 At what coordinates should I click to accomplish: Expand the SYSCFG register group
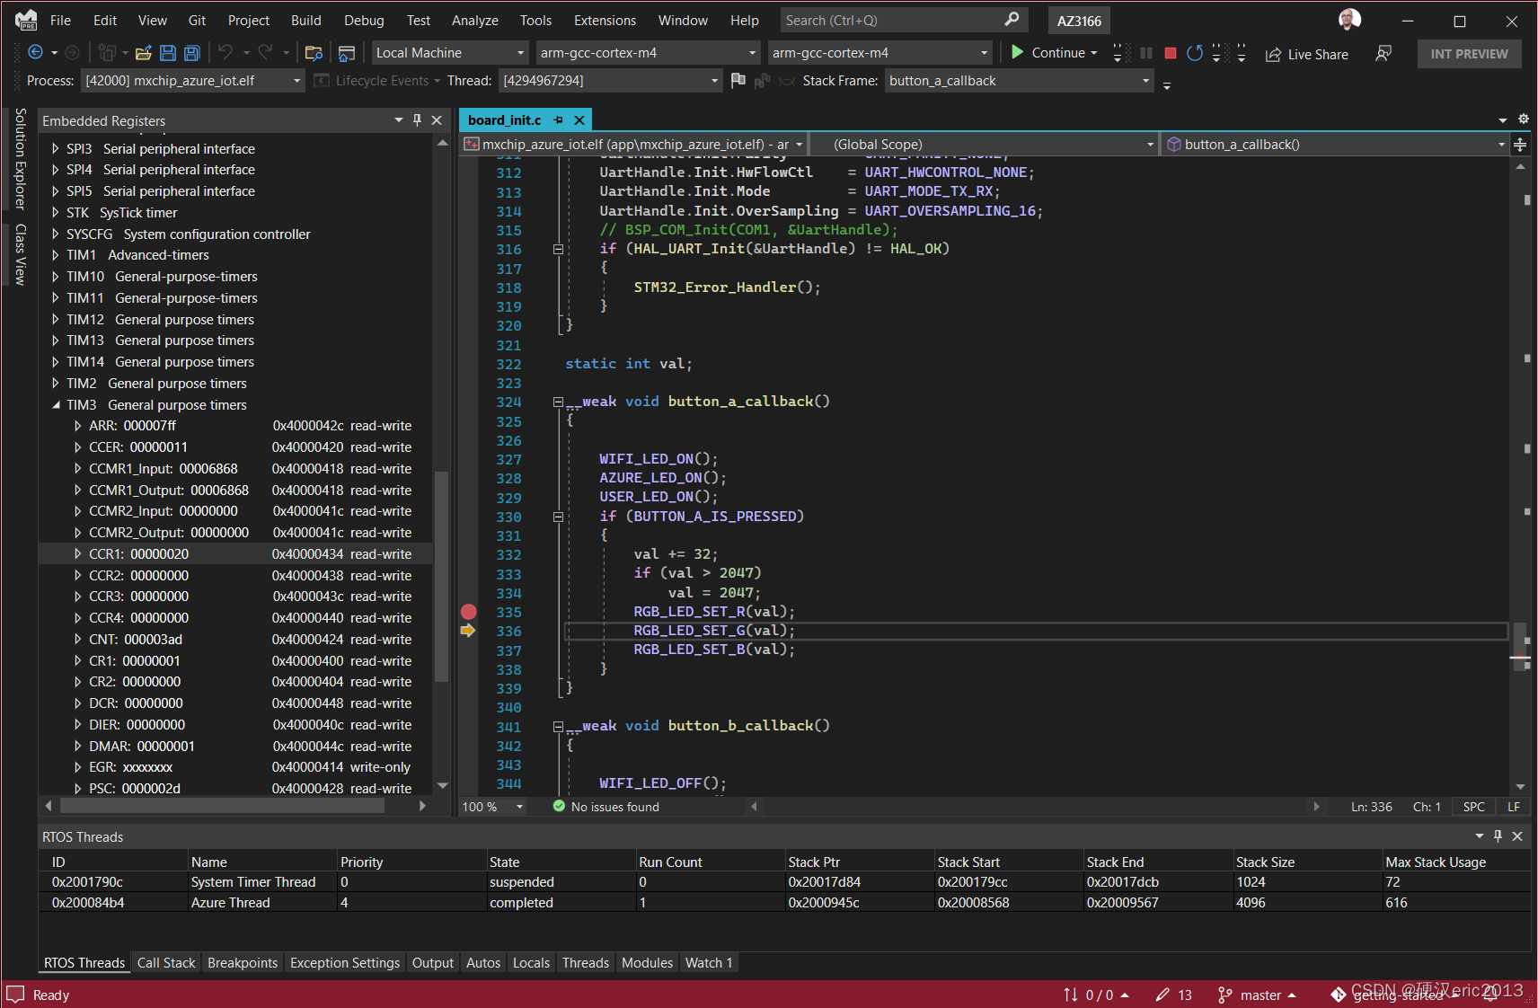coord(56,234)
